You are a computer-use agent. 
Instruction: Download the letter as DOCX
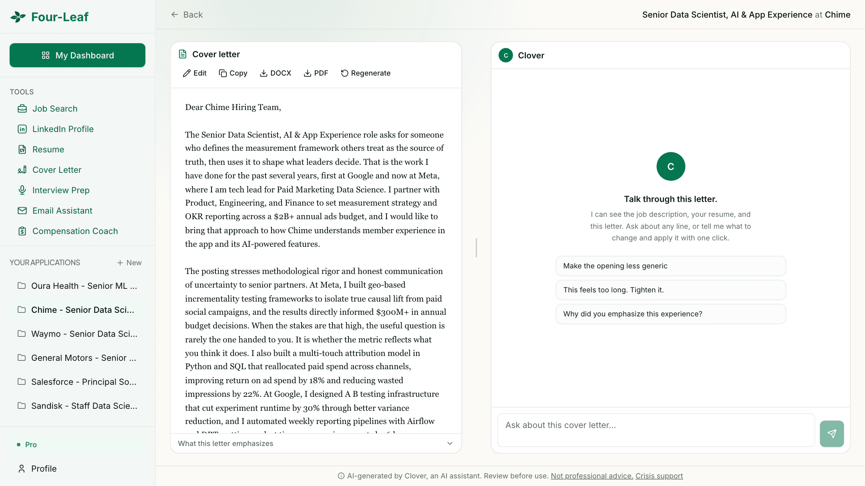click(x=276, y=73)
